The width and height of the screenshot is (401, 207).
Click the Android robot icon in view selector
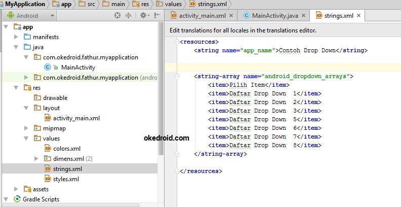tap(11, 15)
